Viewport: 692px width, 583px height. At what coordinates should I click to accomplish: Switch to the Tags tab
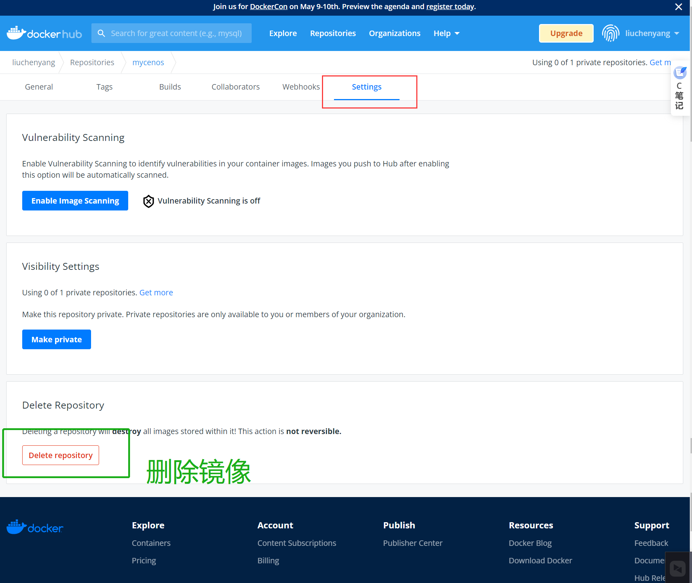tap(104, 87)
